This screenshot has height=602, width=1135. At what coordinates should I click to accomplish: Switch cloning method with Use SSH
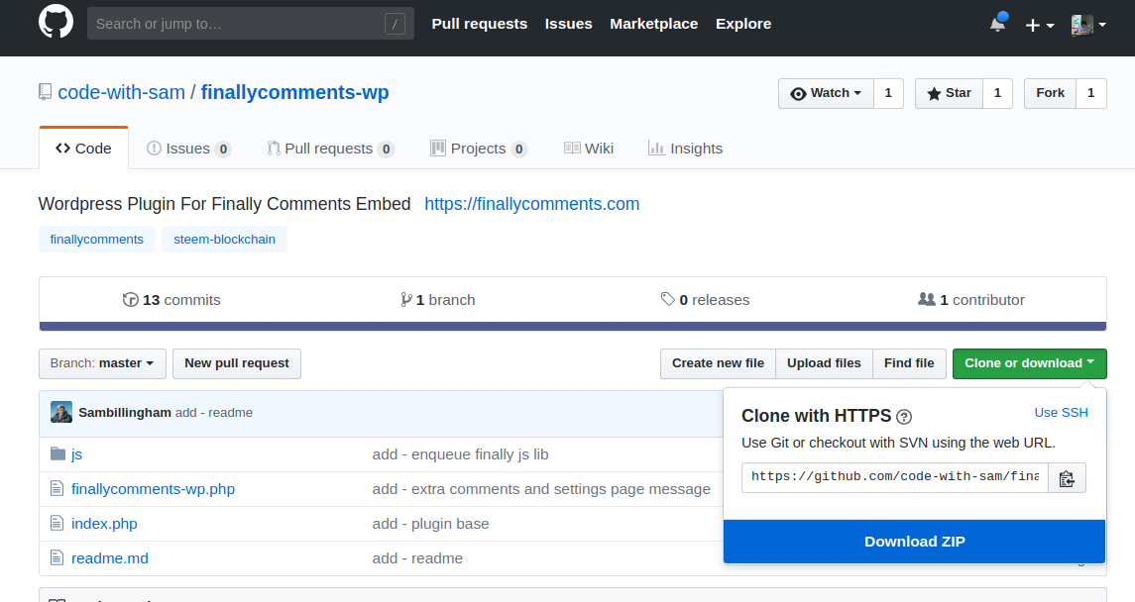(1061, 413)
